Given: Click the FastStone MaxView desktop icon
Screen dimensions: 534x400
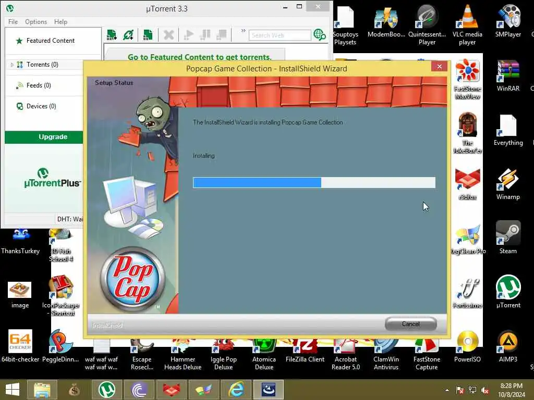Looking at the screenshot, I should [468, 79].
